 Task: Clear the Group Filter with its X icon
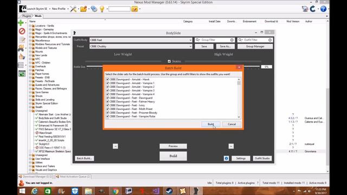tap(232, 40)
